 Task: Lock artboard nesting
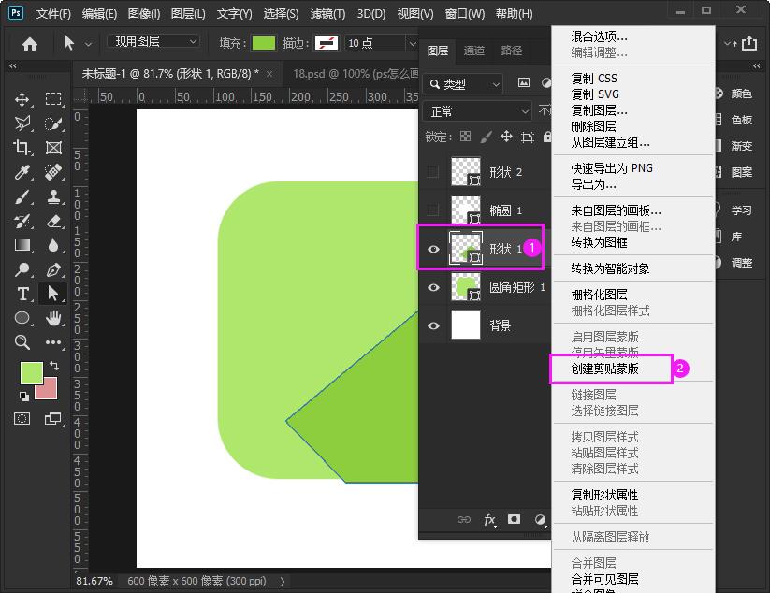528,137
